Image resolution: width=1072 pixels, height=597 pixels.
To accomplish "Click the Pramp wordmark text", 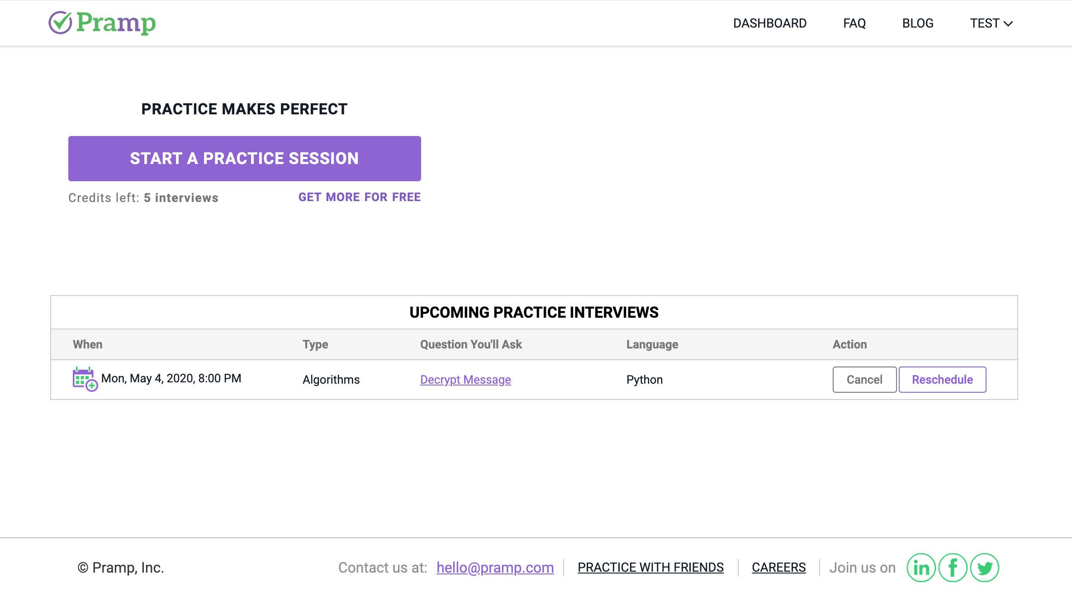I will tap(116, 23).
